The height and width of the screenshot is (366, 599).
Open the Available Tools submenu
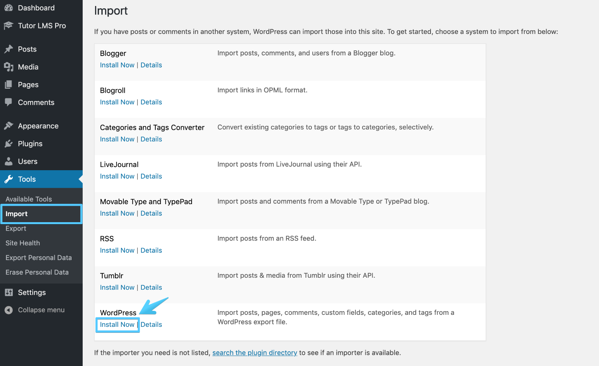click(29, 199)
